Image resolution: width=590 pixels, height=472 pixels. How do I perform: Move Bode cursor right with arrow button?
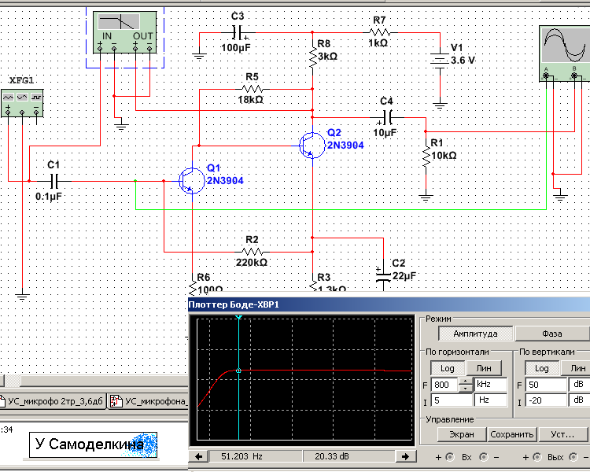(406, 456)
